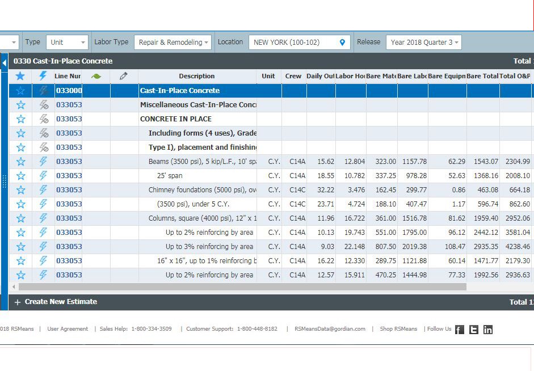Viewport: 534px width, 371px height.
Task: Toggle favorite star for Chimney foundations row
Action: 21,190
